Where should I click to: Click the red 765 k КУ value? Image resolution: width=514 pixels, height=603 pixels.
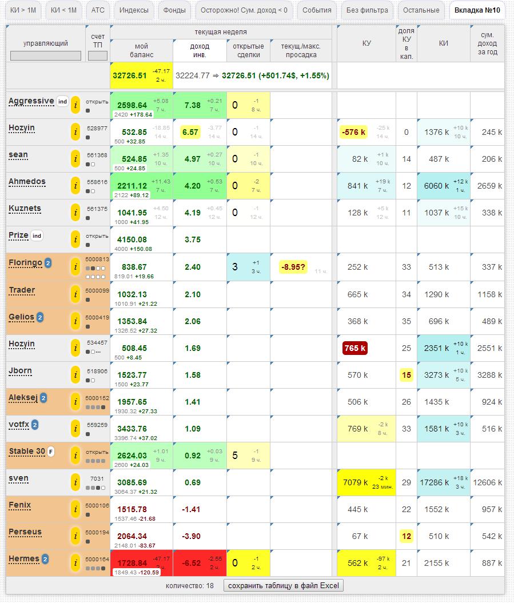(354, 348)
